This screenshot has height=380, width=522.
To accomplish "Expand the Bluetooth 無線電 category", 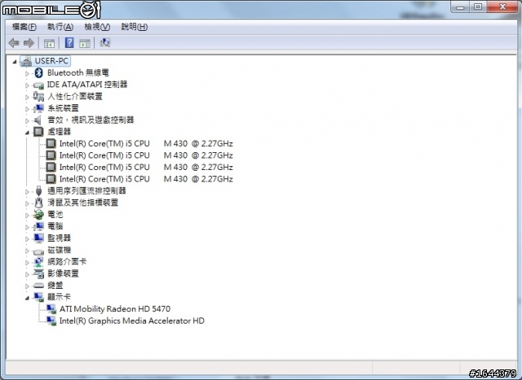I will click(x=27, y=73).
